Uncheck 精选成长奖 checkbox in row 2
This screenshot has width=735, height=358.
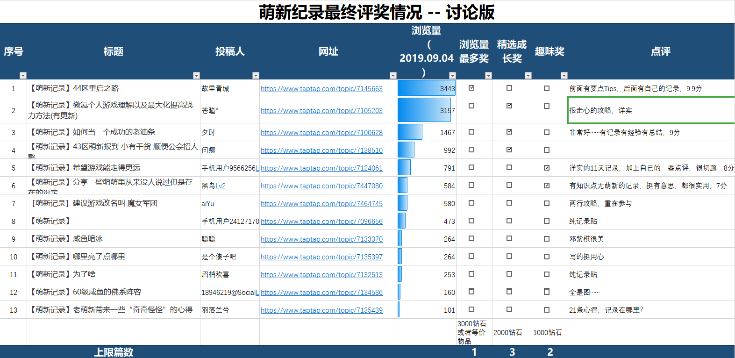pyautogui.click(x=509, y=106)
